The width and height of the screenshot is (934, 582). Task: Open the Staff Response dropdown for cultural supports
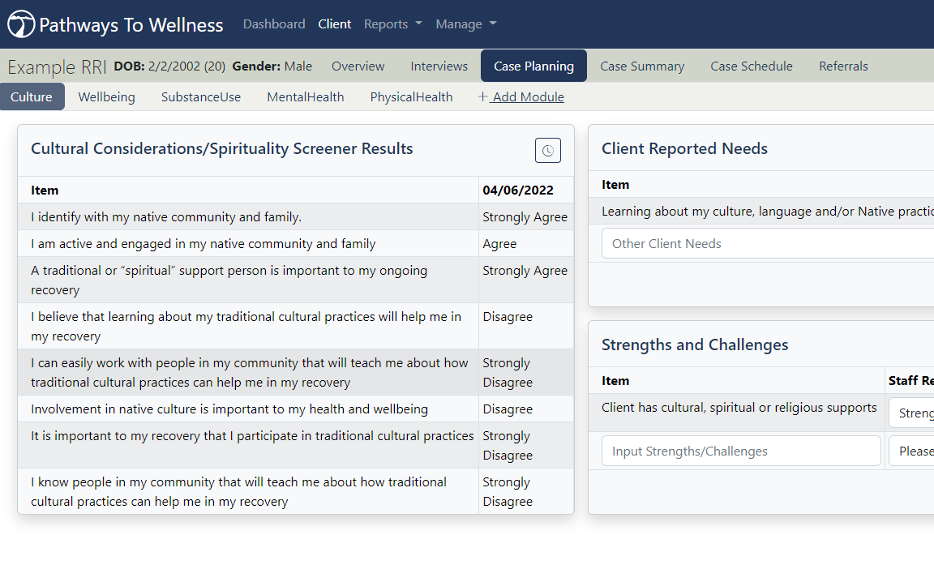coord(911,413)
